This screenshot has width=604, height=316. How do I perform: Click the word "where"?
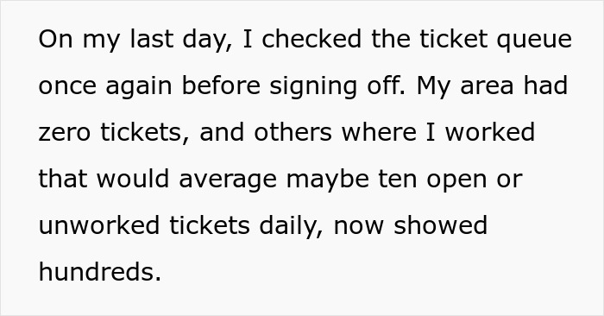pyautogui.click(x=379, y=132)
